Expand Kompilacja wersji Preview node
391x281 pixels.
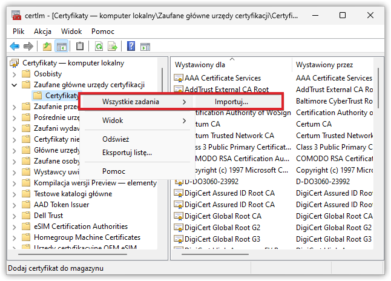click(x=14, y=183)
